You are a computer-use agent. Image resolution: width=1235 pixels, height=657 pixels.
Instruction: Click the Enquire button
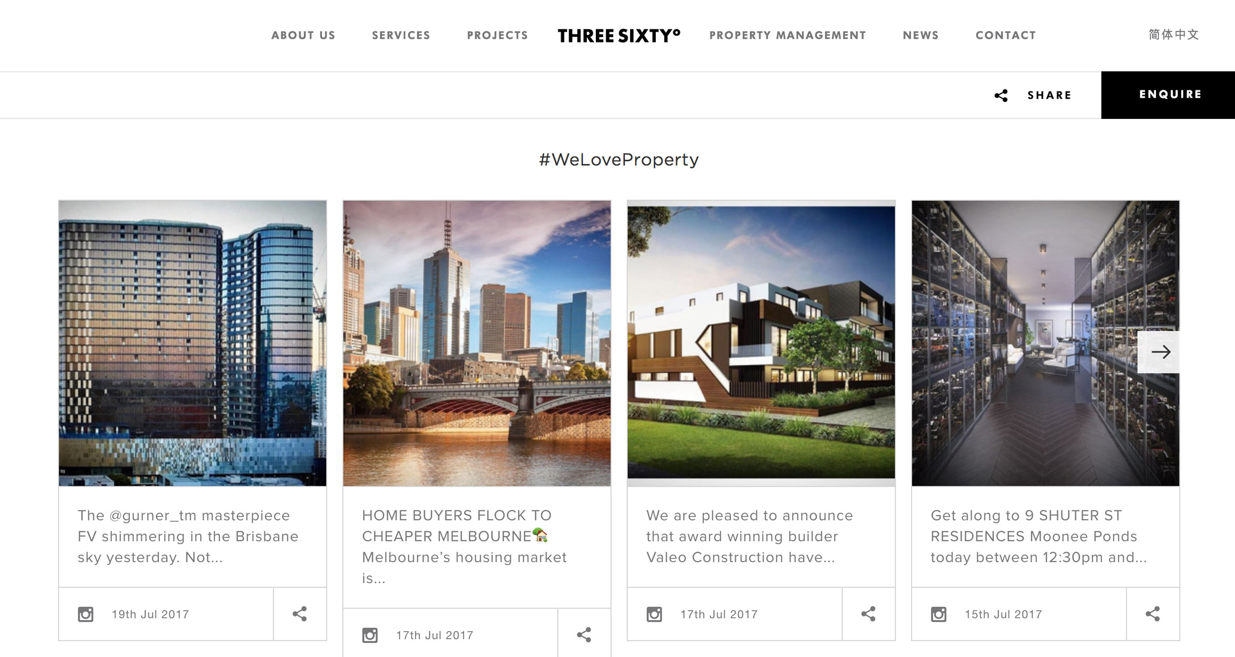click(x=1168, y=95)
